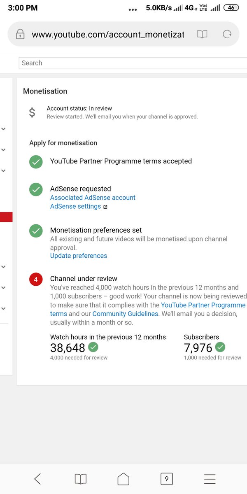The height and width of the screenshot is (494, 247).
Task: Tap the '1,000 needed for review' note
Action: pyautogui.click(x=212, y=358)
